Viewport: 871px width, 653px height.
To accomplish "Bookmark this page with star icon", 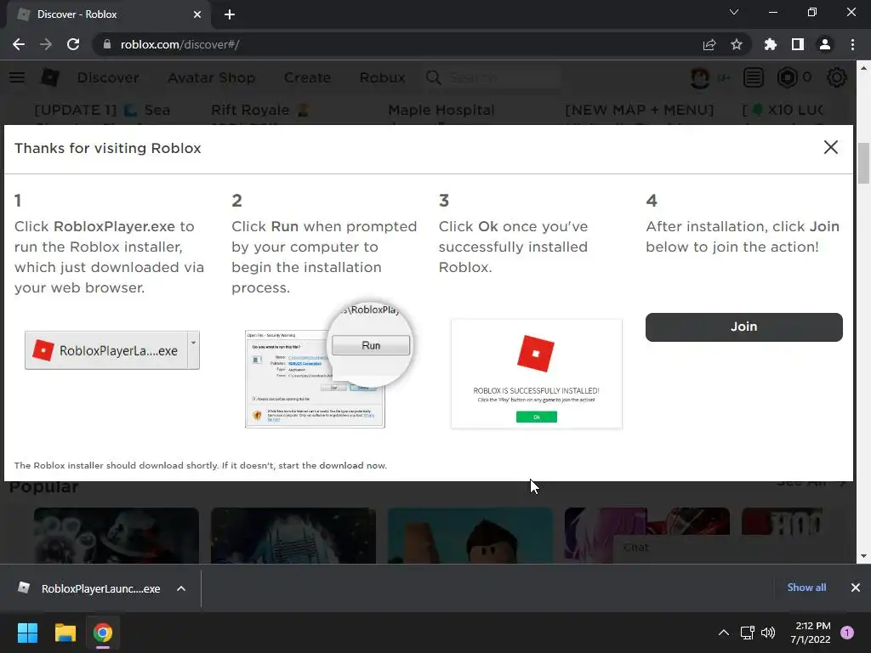I will pos(737,44).
